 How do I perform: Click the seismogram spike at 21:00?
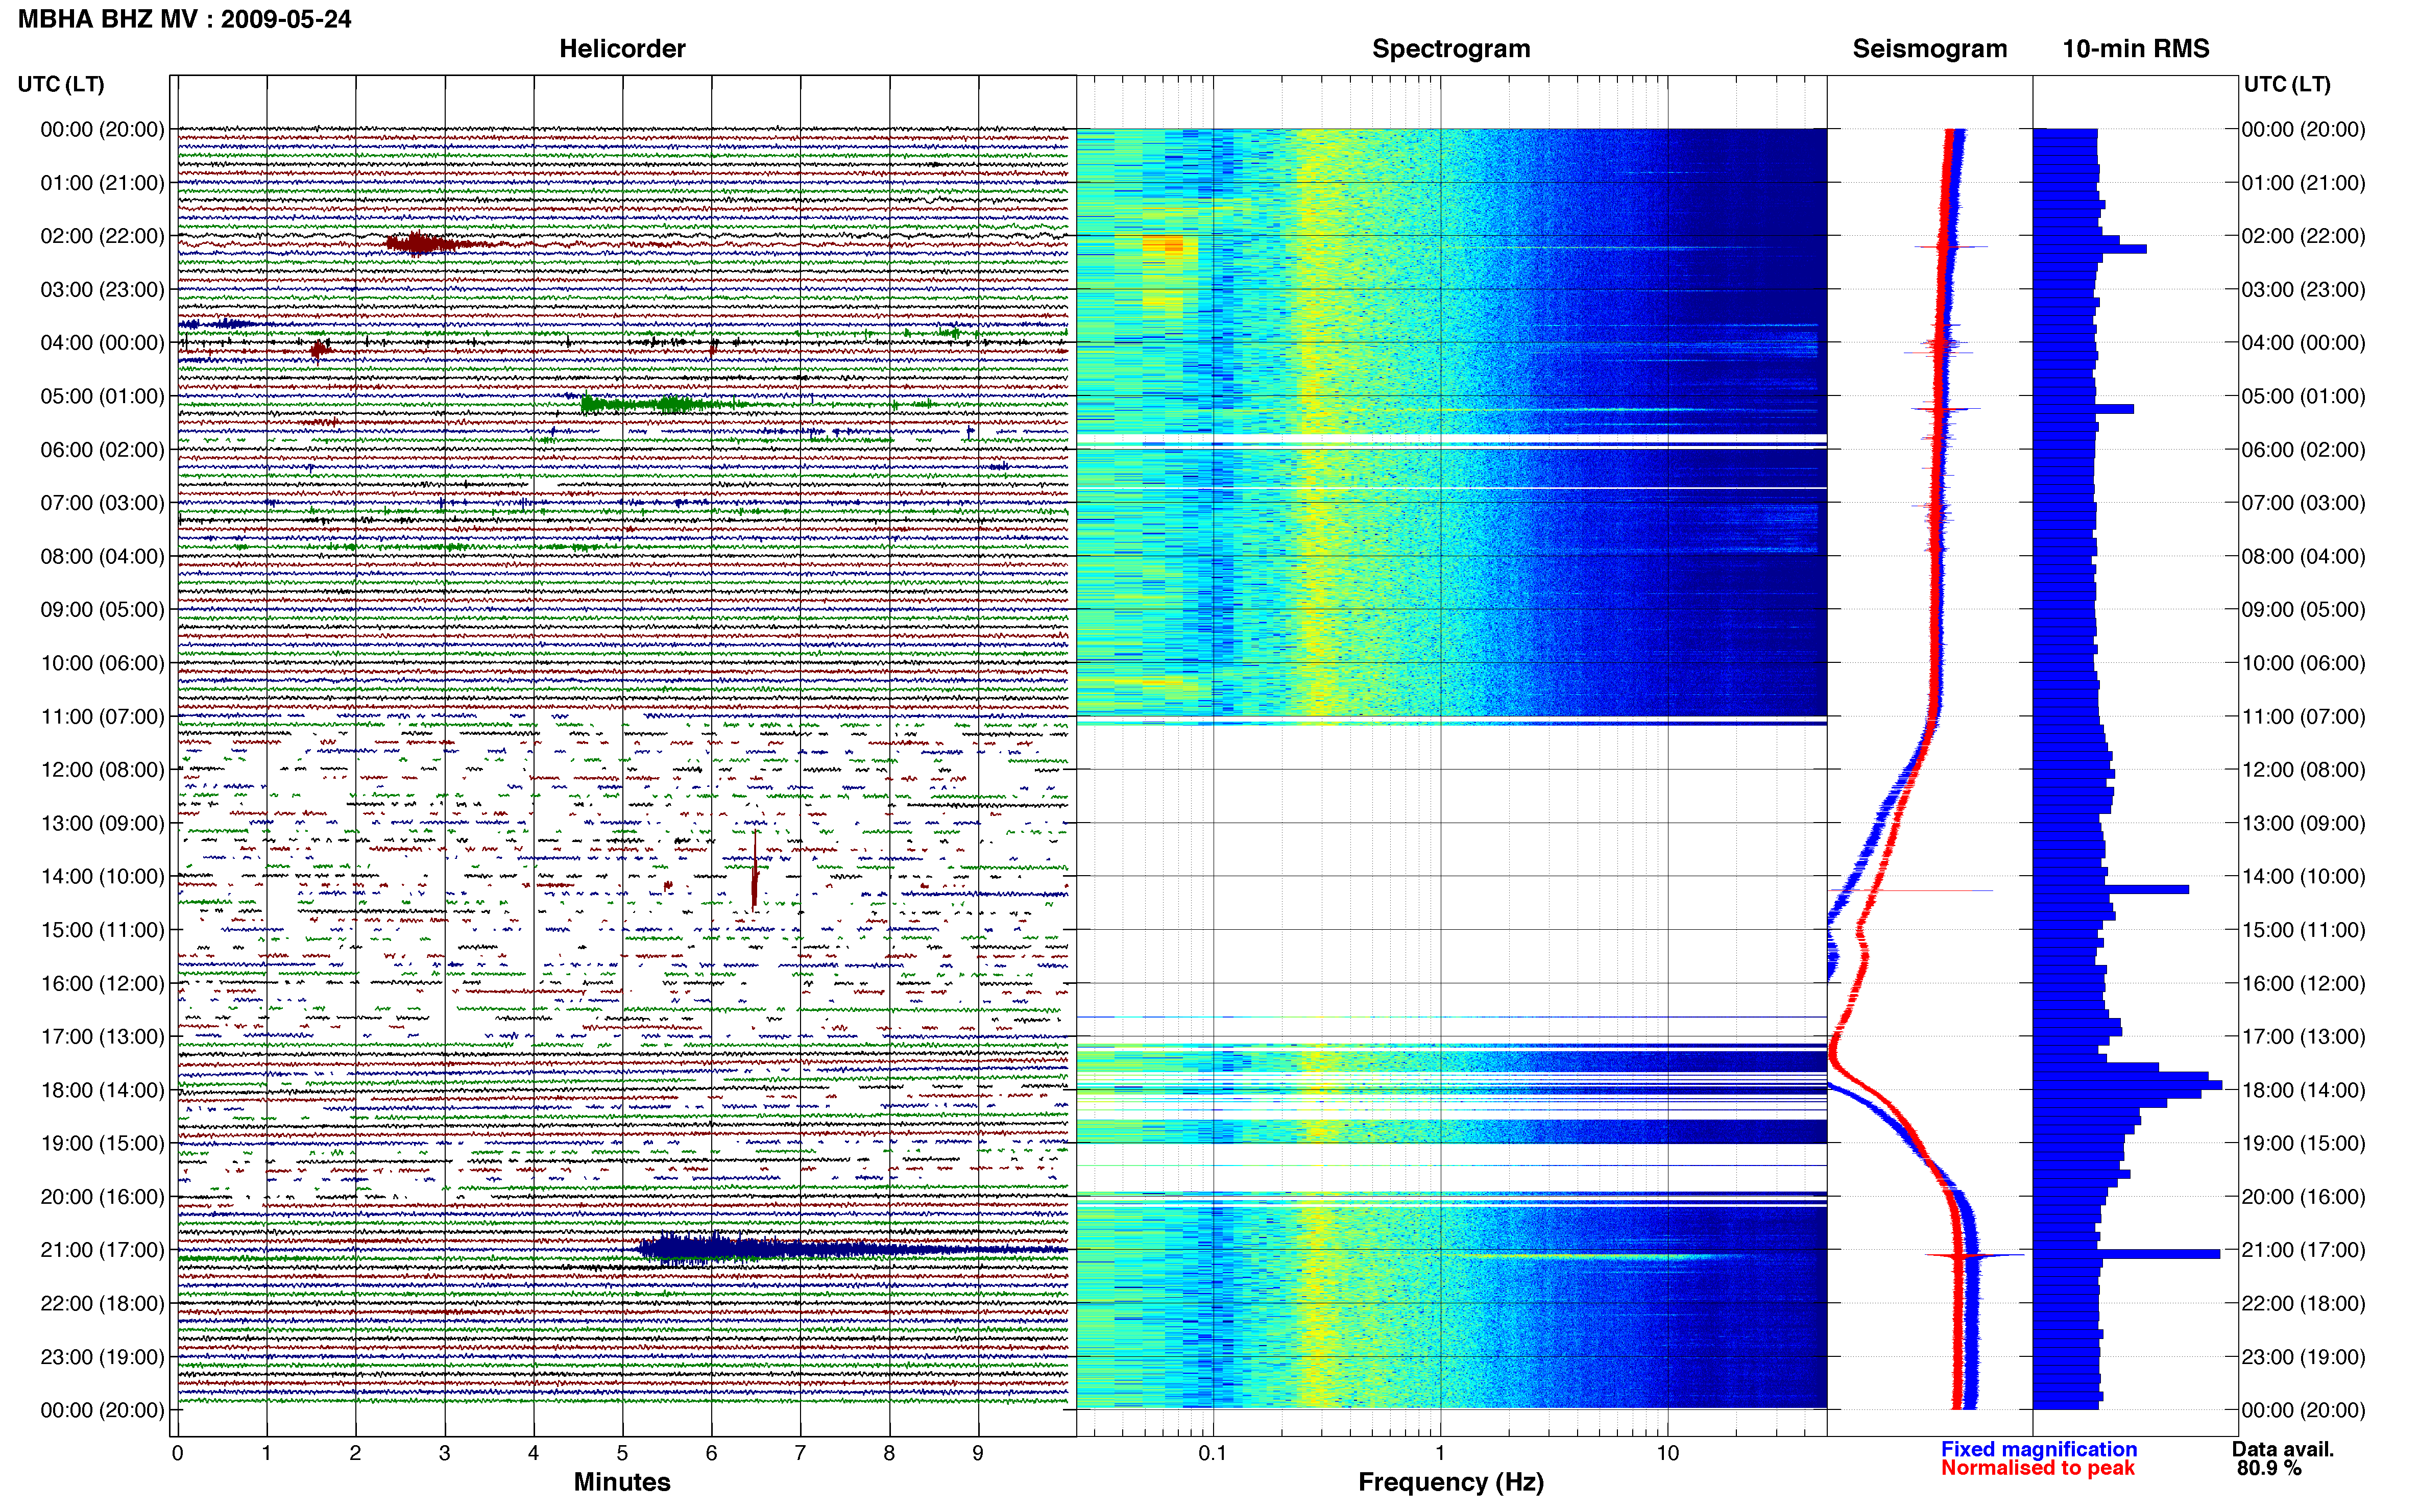tap(1974, 1255)
